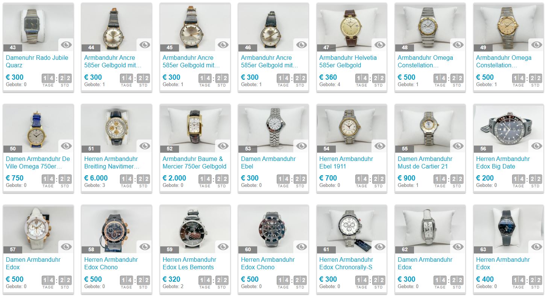Watch lot 51 Breitling via eye icon

tap(145, 146)
